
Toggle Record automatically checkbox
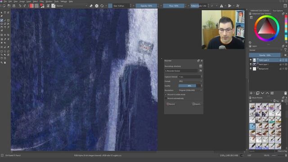(x=166, y=99)
